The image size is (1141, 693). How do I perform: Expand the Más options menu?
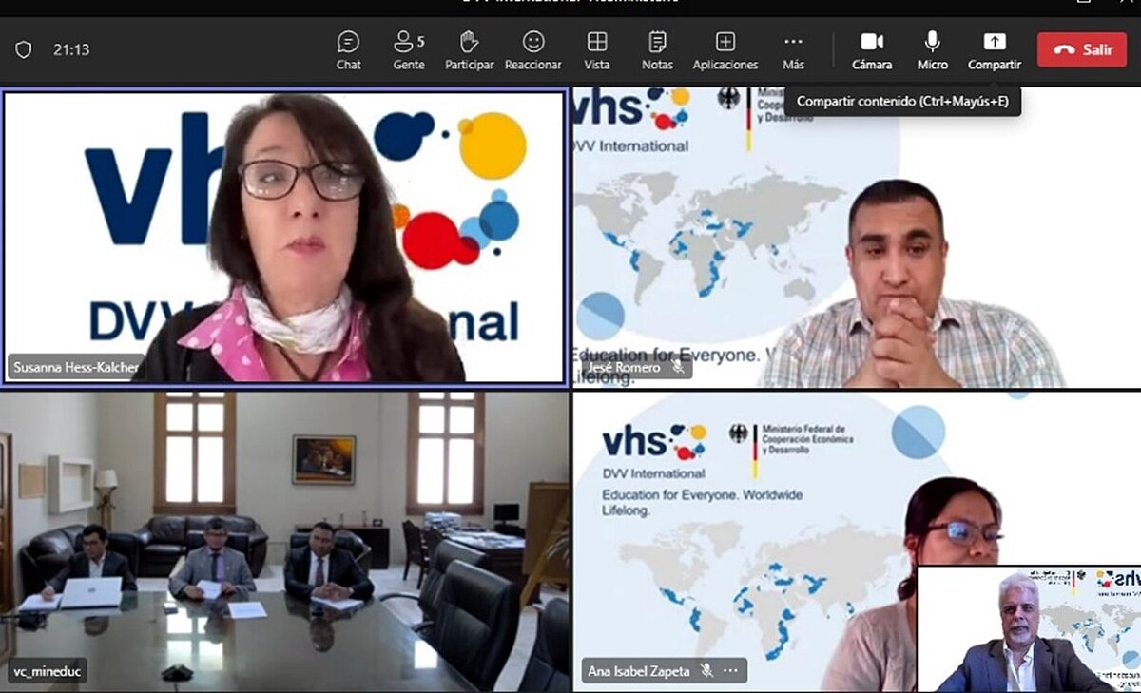coord(793,50)
